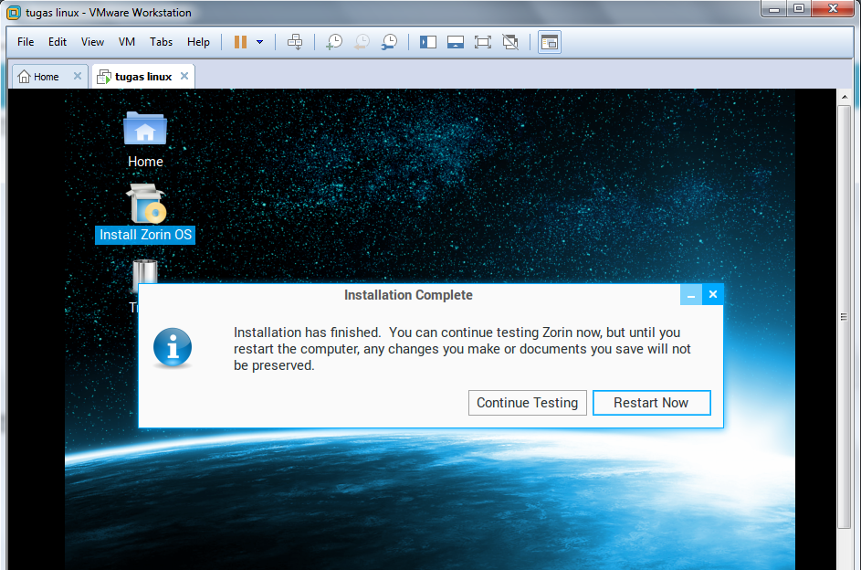The image size is (861, 570).
Task: Click the Installation Complete title text
Action: [x=408, y=295]
